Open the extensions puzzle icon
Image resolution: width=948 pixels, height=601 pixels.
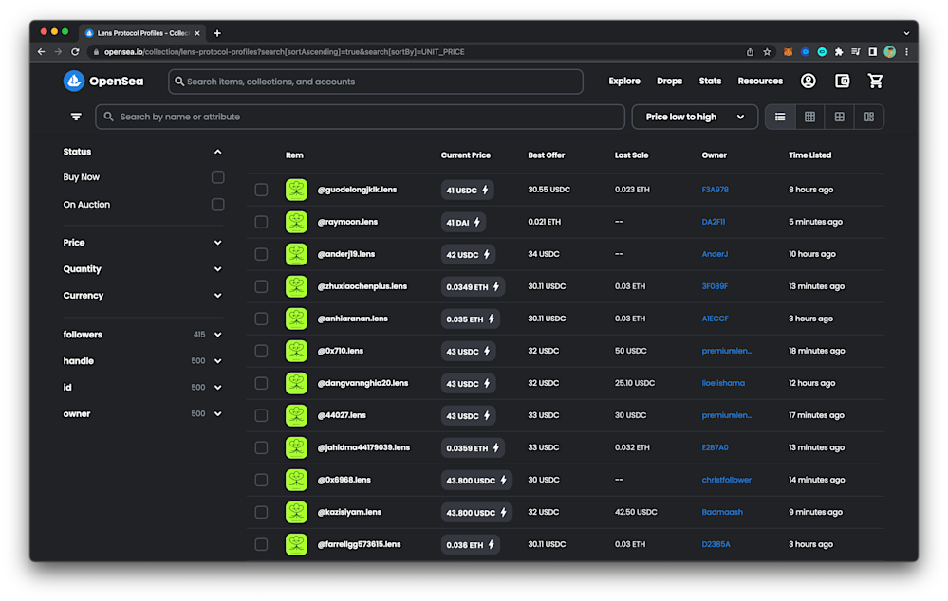click(x=839, y=52)
